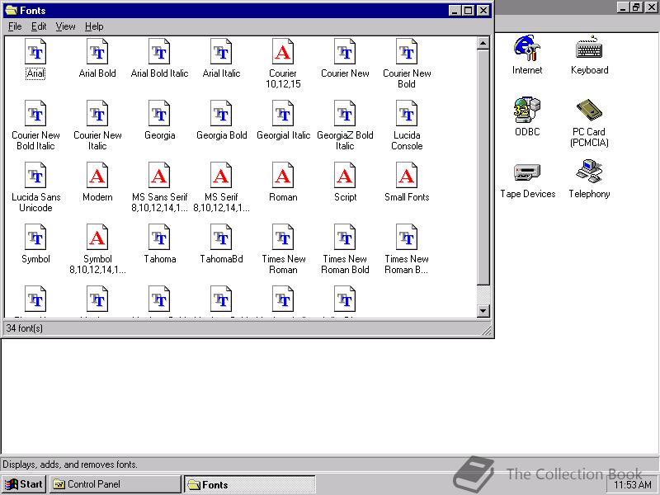Restore the Control Panel window

635,7
